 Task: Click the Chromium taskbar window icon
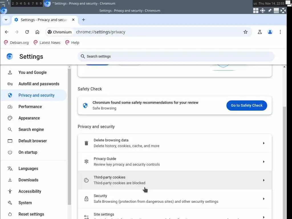pyautogui.click(x=47, y=3)
